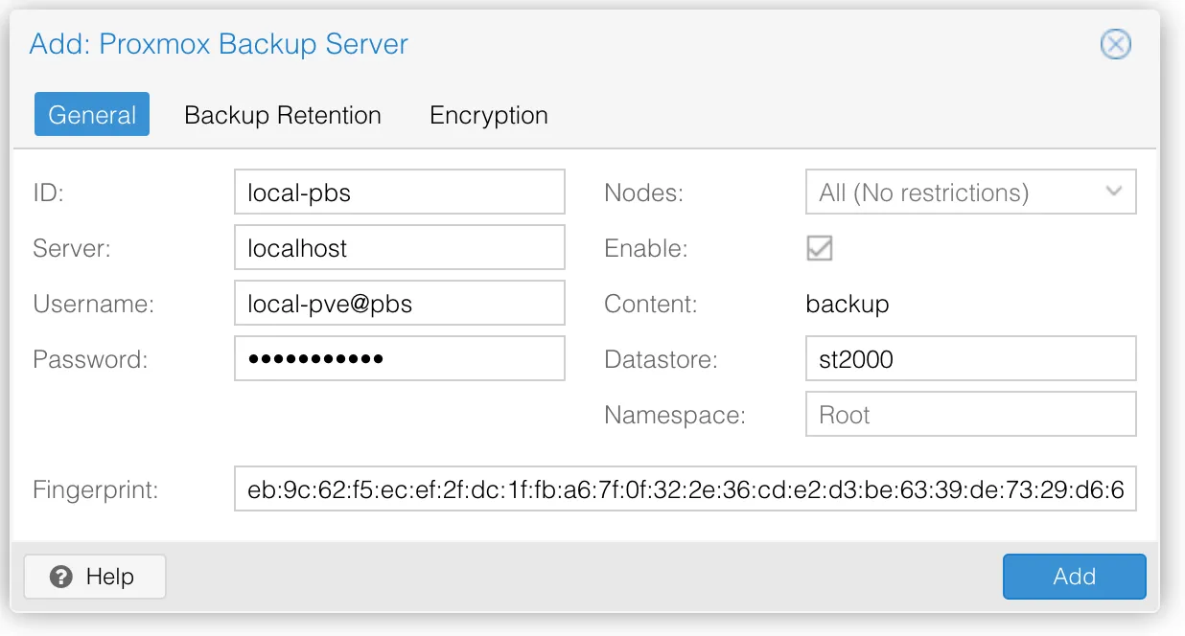
Task: Toggle the Enable checkbox
Action: [820, 248]
